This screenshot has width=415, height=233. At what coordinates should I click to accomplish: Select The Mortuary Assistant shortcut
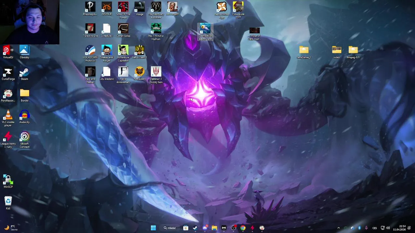[x=156, y=10]
